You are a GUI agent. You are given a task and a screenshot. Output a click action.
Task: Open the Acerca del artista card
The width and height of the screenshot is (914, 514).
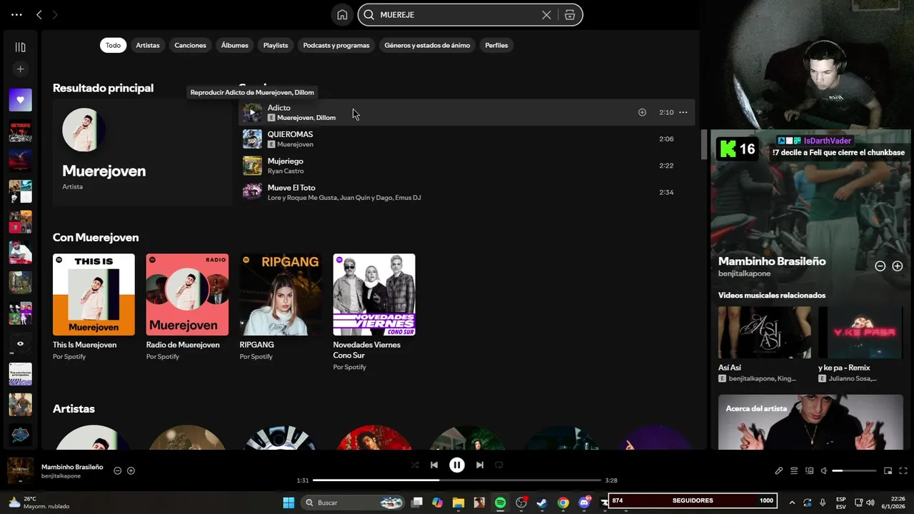click(x=810, y=422)
